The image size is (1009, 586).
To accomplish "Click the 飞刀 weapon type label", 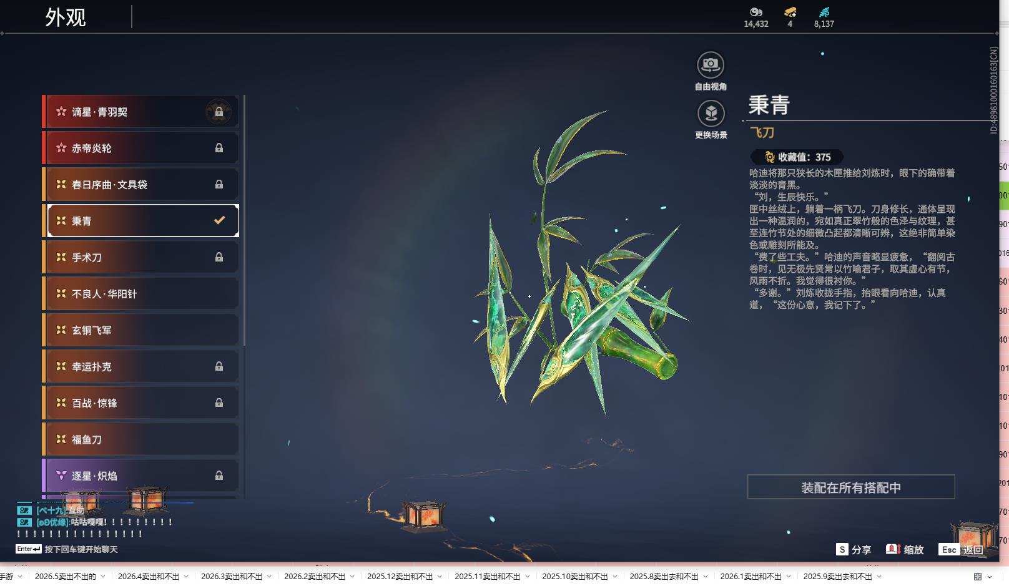I will (762, 132).
